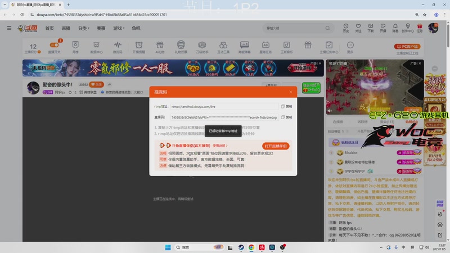
Task: Open the 使用说明 link
Action: coord(220,146)
